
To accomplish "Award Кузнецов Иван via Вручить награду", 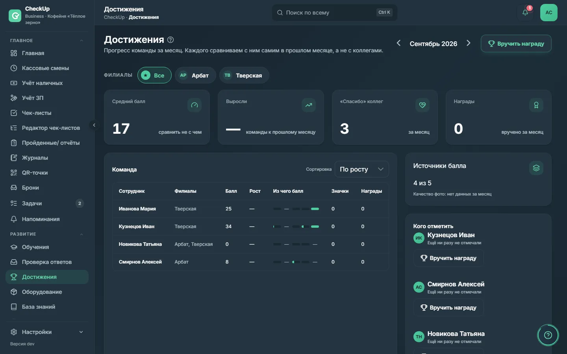I will [448, 258].
